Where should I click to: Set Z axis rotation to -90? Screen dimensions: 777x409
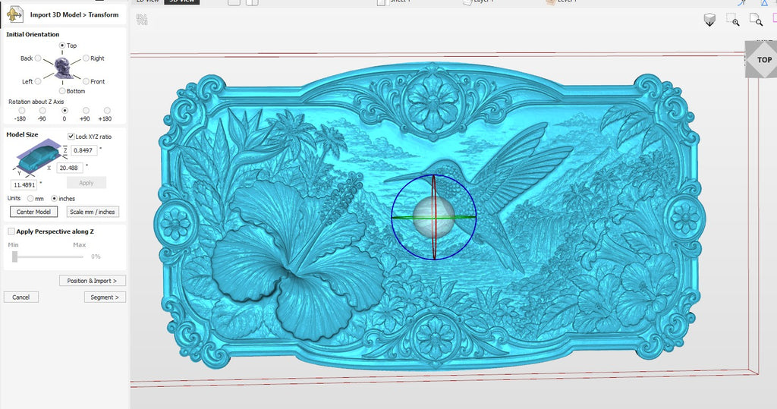[42, 111]
